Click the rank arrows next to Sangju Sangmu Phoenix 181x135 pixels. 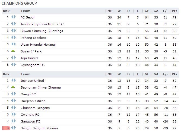[14, 128]
